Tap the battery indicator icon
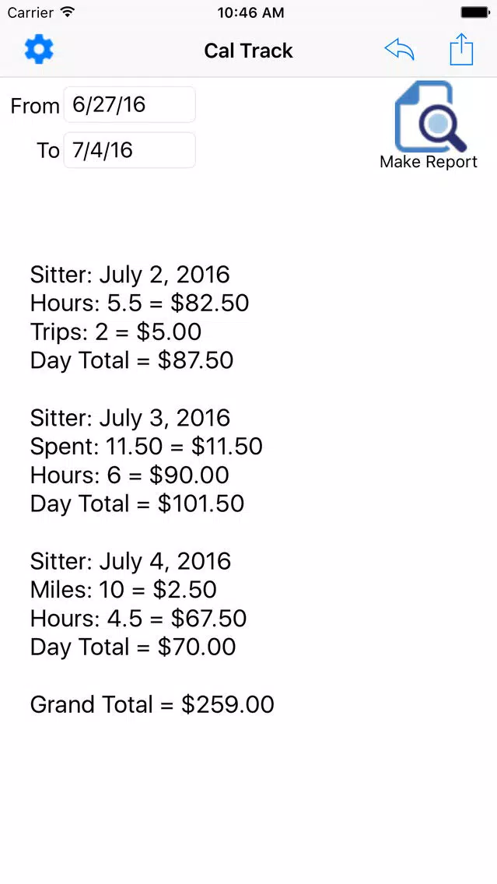Image resolution: width=497 pixels, height=884 pixels. click(x=475, y=12)
